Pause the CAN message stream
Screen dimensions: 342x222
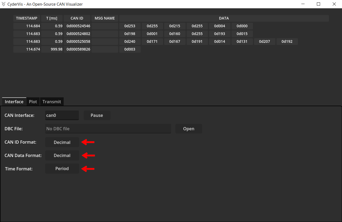(x=97, y=115)
